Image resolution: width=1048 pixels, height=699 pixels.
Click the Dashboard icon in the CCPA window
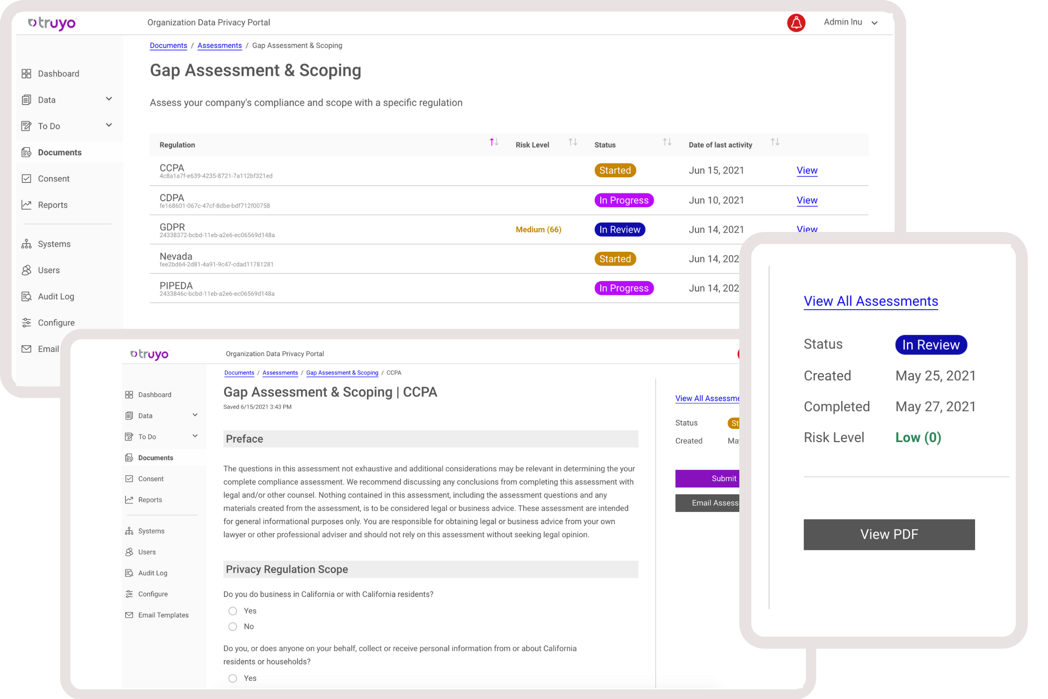pos(129,395)
